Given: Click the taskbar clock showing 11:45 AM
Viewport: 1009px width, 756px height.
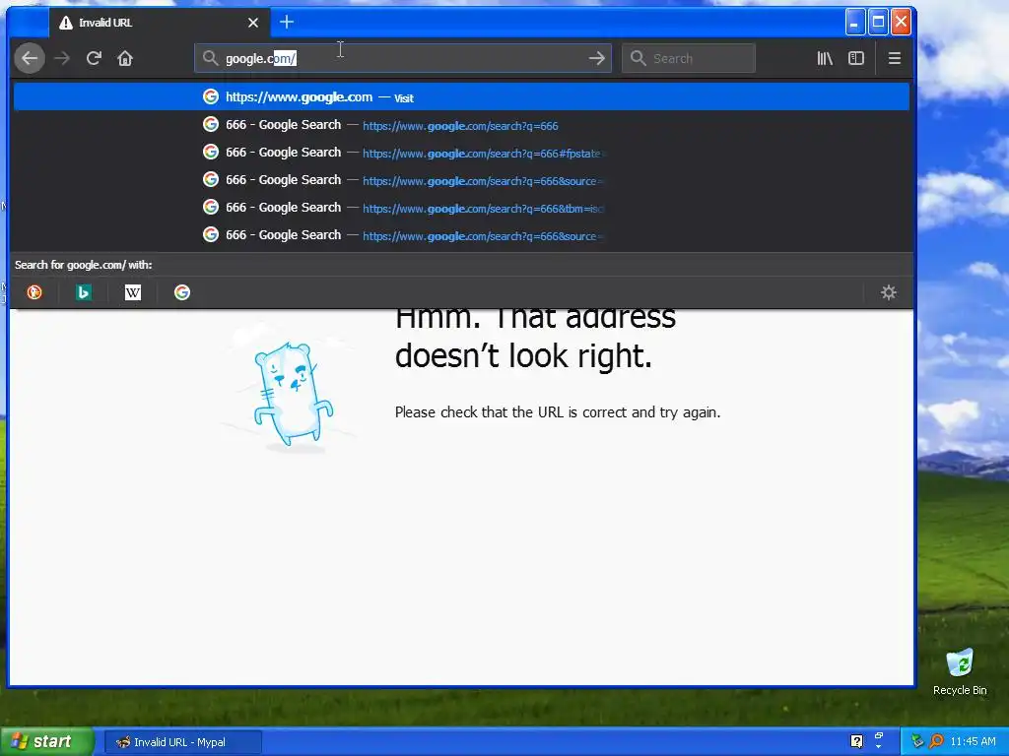Looking at the screenshot, I should point(973,741).
